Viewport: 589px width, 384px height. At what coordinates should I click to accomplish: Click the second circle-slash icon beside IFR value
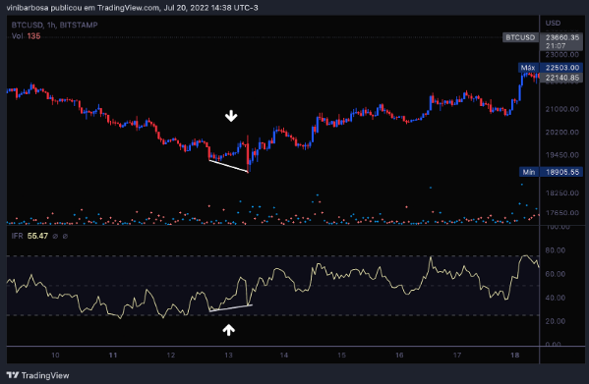point(65,237)
